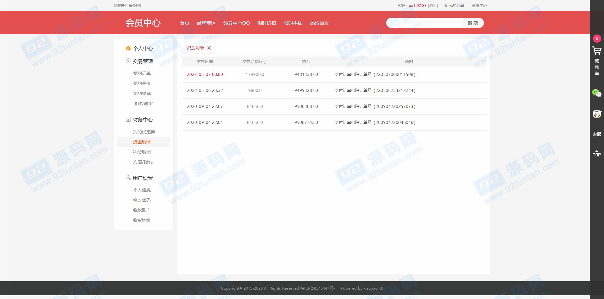Open 我的评价 in the sidebar
The width and height of the screenshot is (604, 299).
[x=142, y=83]
